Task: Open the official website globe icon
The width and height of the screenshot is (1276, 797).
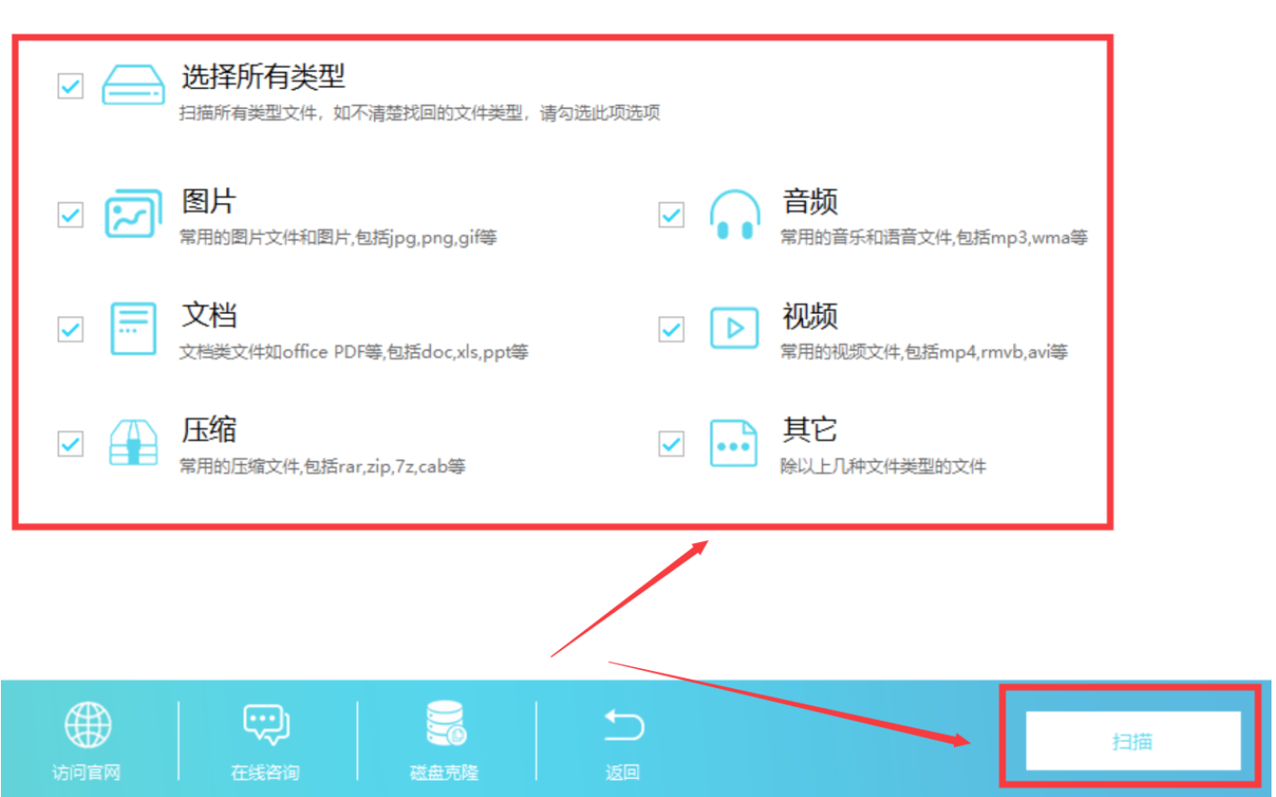Action: click(87, 725)
